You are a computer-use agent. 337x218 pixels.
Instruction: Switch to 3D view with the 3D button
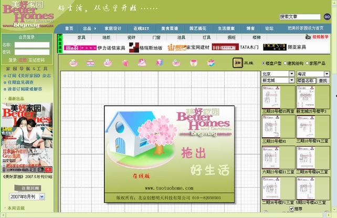[x=238, y=63]
